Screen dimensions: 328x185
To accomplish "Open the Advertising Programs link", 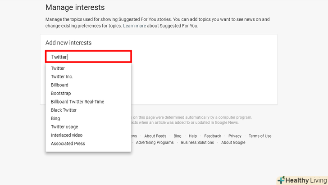I will click(155, 143).
